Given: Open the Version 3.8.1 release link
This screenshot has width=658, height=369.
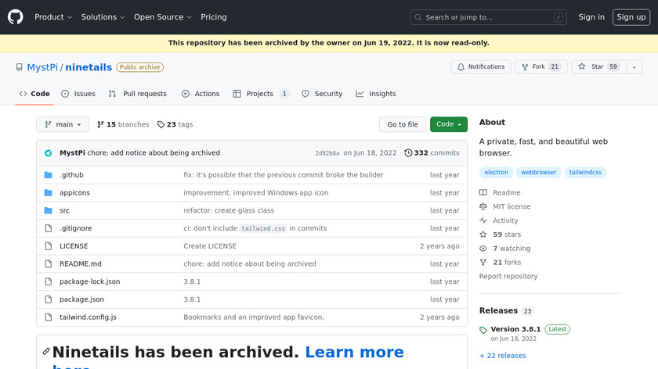Looking at the screenshot, I should pyautogui.click(x=515, y=329).
